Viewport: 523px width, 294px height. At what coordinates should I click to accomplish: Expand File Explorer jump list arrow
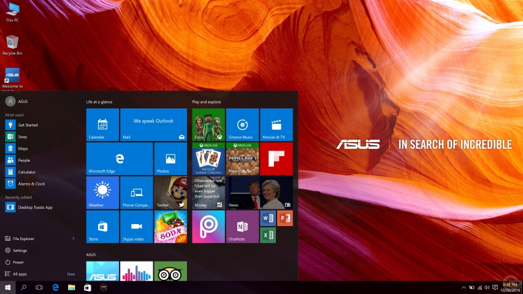(74, 239)
